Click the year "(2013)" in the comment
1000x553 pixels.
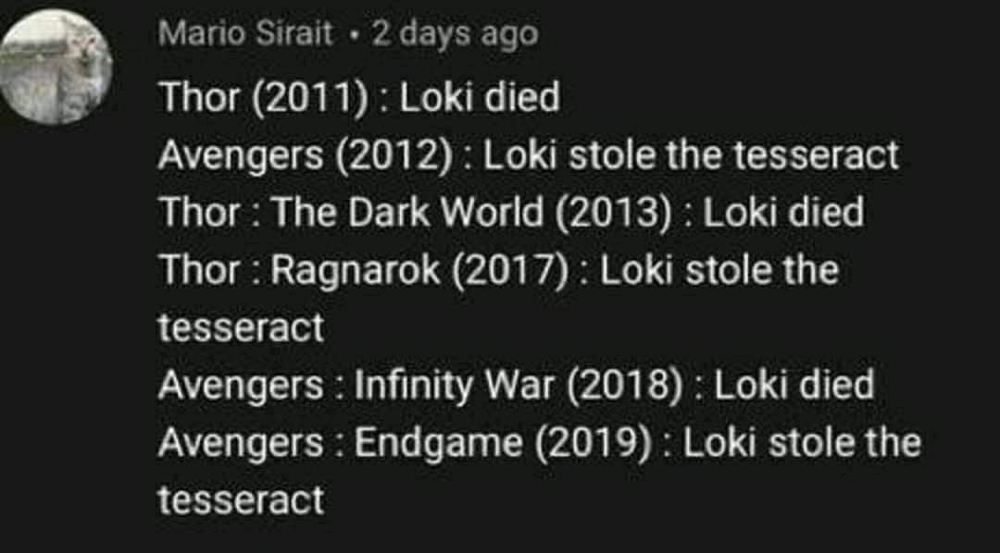coord(613,212)
